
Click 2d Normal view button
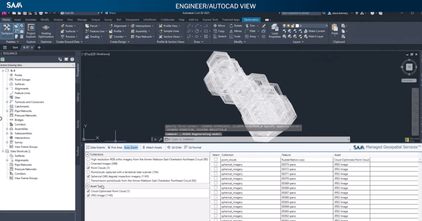tap(192, 148)
